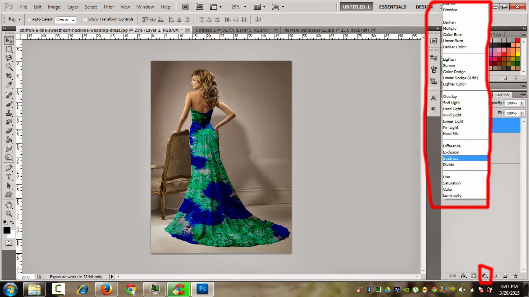Select the Horizontal Type tool
This screenshot has height=297, width=529.
point(9,177)
